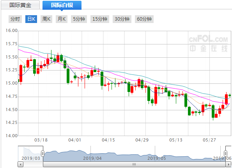Click the 05/27 date axis label

[209, 140]
